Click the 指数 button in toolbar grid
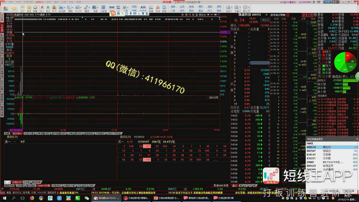This screenshot has width=359, height=202. [173, 7]
